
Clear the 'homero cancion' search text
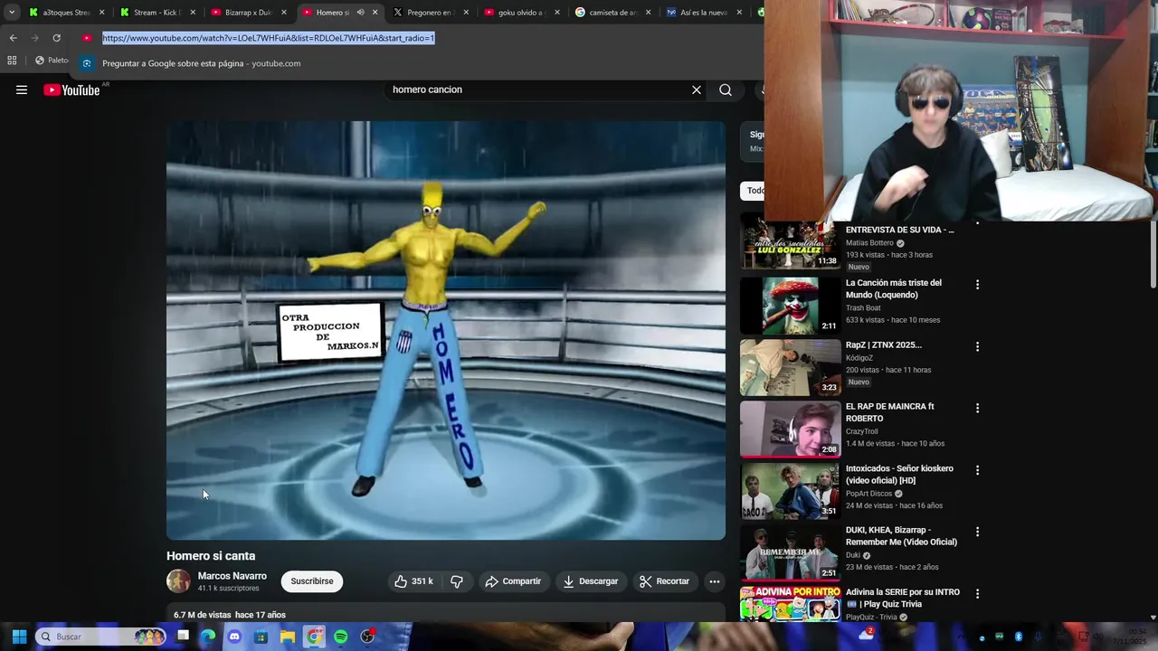[x=697, y=90]
